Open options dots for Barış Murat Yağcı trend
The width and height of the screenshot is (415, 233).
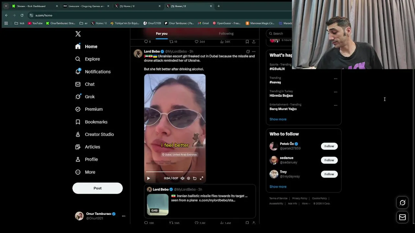[336, 105]
